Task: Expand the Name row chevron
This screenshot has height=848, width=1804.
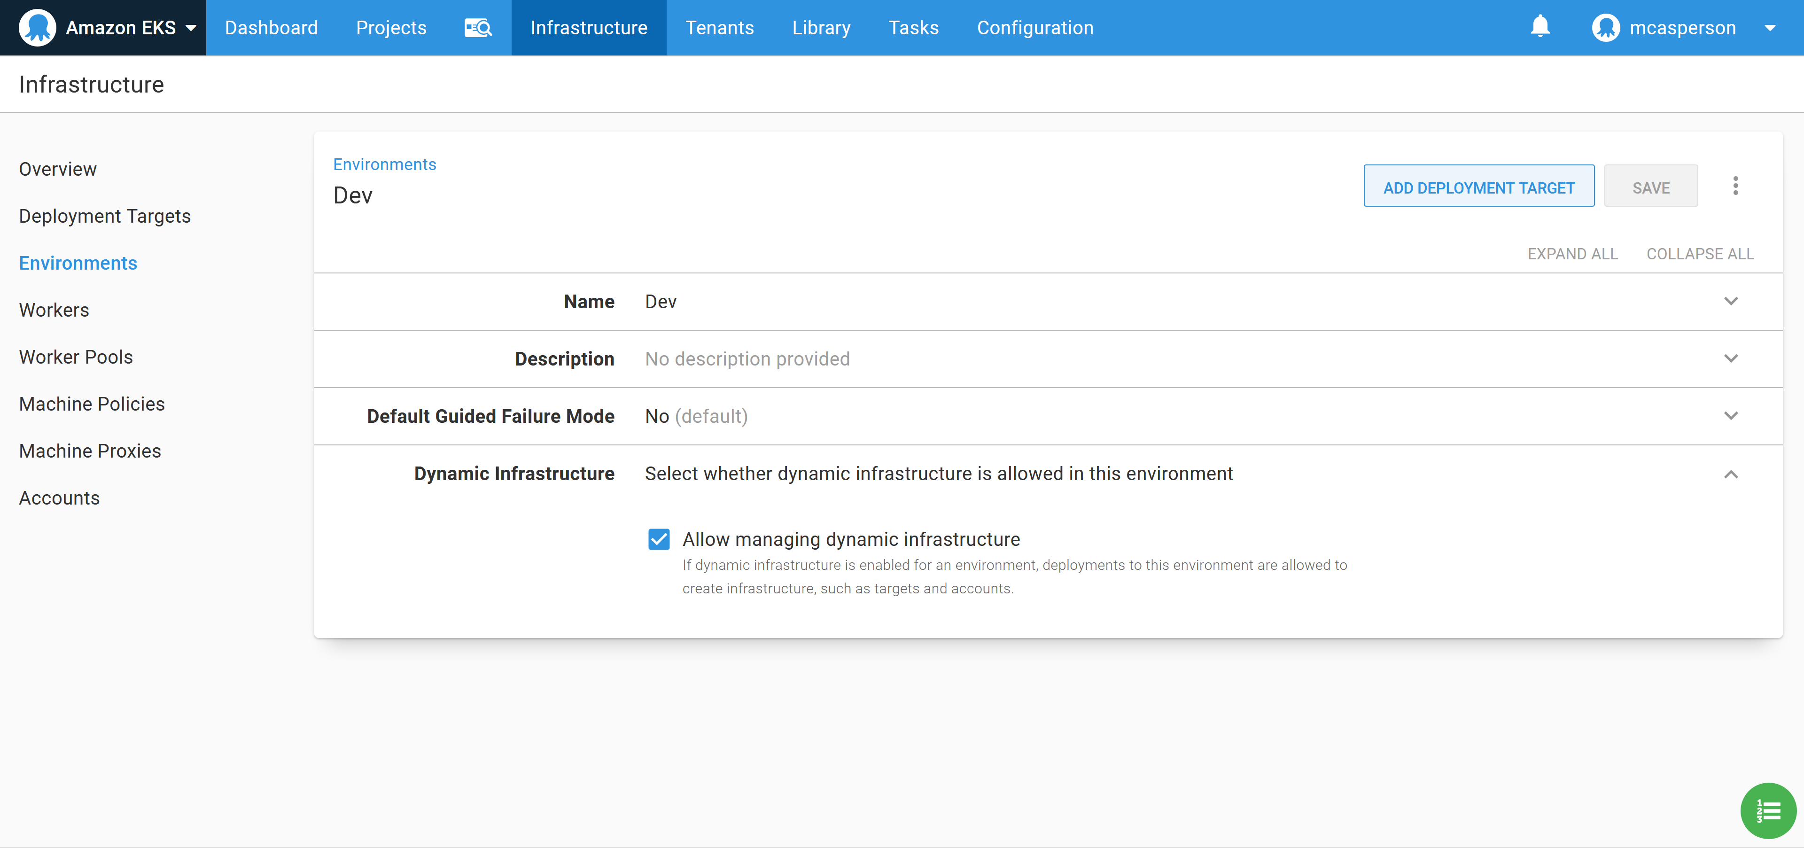Action: tap(1731, 301)
